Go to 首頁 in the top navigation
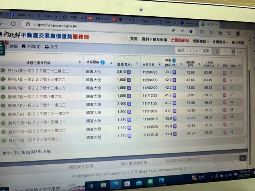Viewport: 255px width, 191px height. click(134, 39)
